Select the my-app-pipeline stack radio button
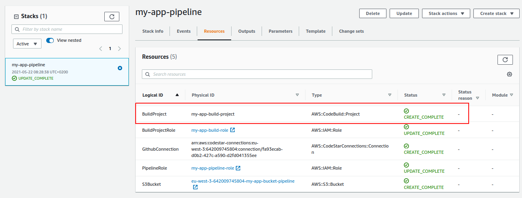Screen dimensions: 522x198 (120, 68)
